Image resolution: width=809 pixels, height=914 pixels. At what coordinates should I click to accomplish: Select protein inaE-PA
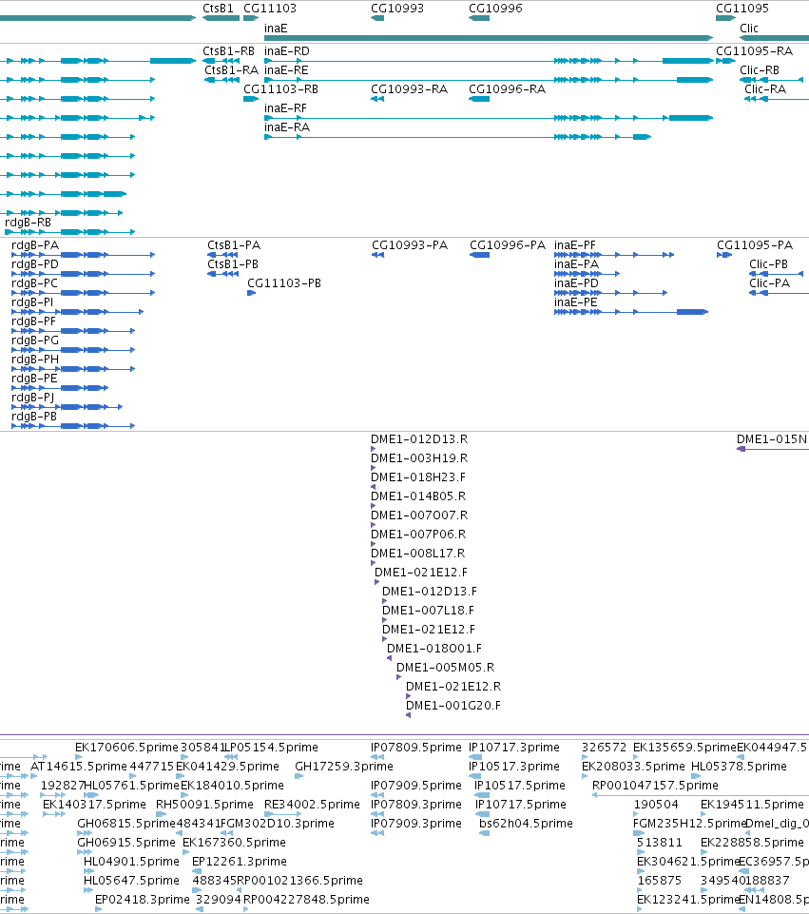577,264
